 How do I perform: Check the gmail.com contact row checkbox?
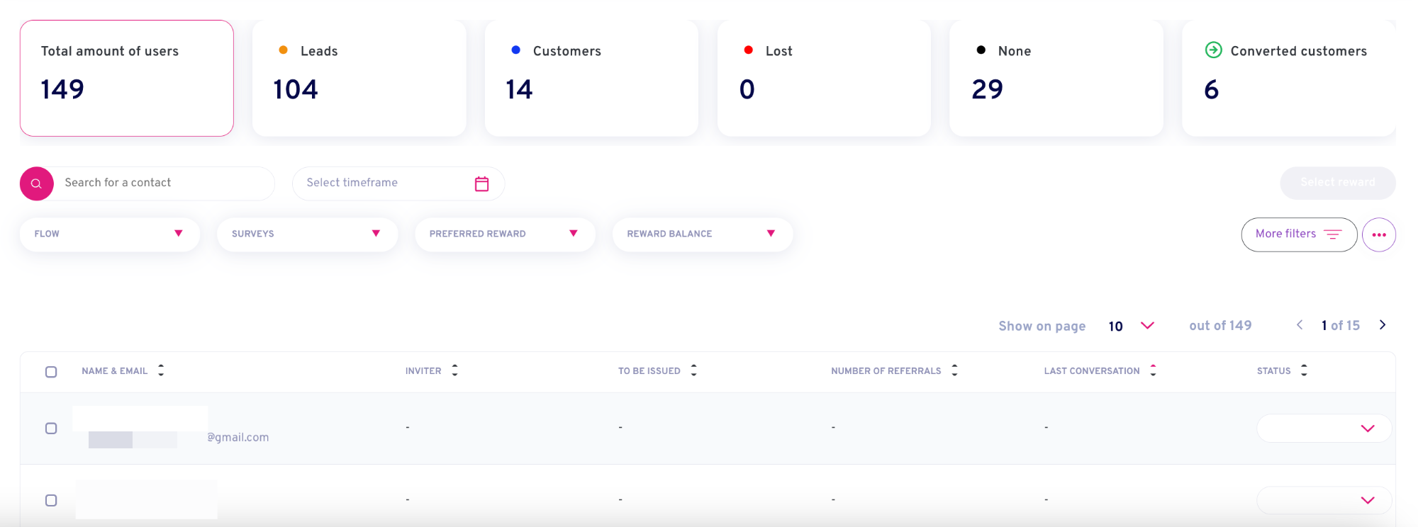tap(51, 429)
